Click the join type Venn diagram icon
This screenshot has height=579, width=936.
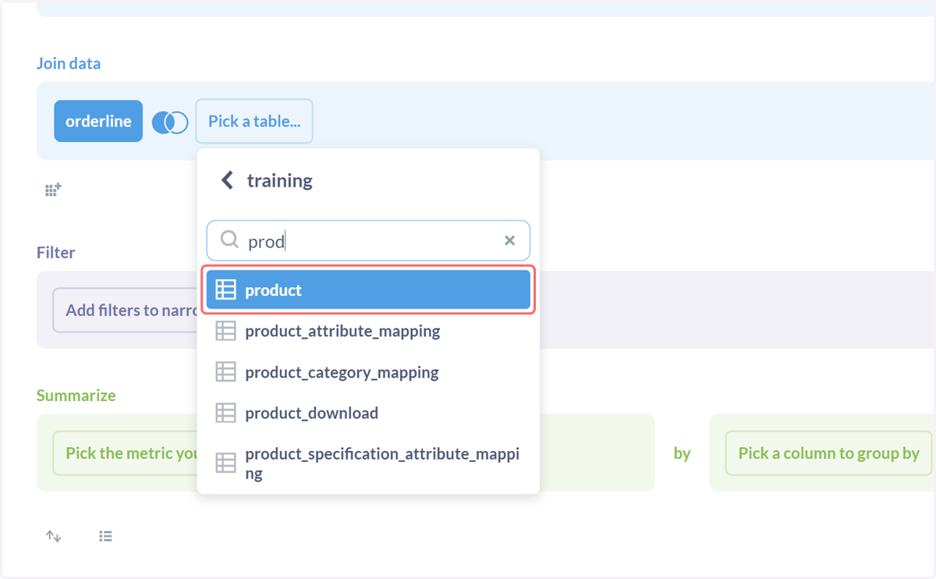coord(169,123)
